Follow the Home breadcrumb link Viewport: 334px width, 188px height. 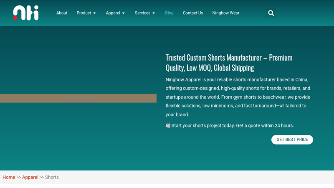pyautogui.click(x=9, y=177)
